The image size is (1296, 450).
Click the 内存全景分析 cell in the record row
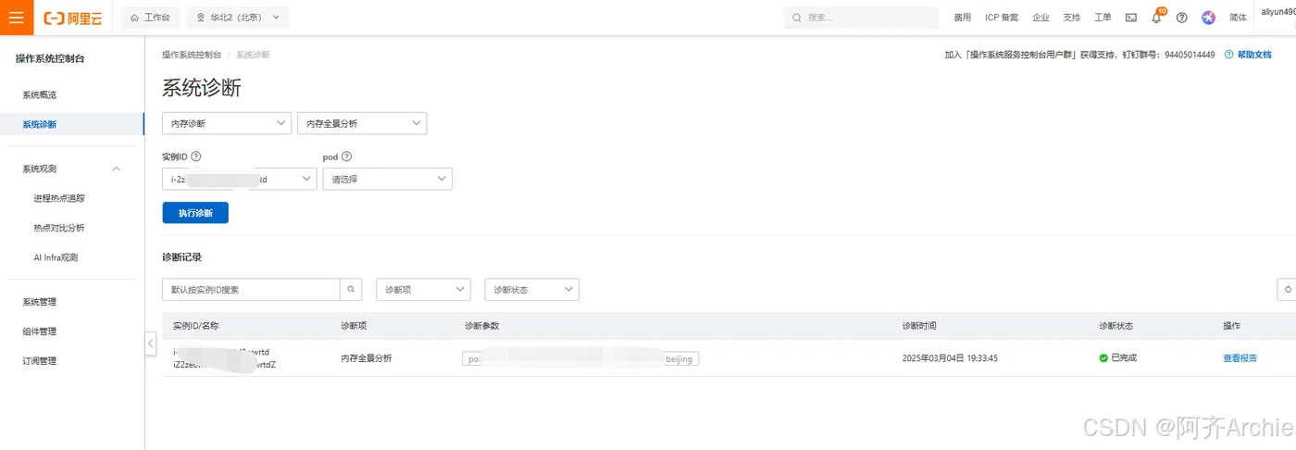(366, 358)
